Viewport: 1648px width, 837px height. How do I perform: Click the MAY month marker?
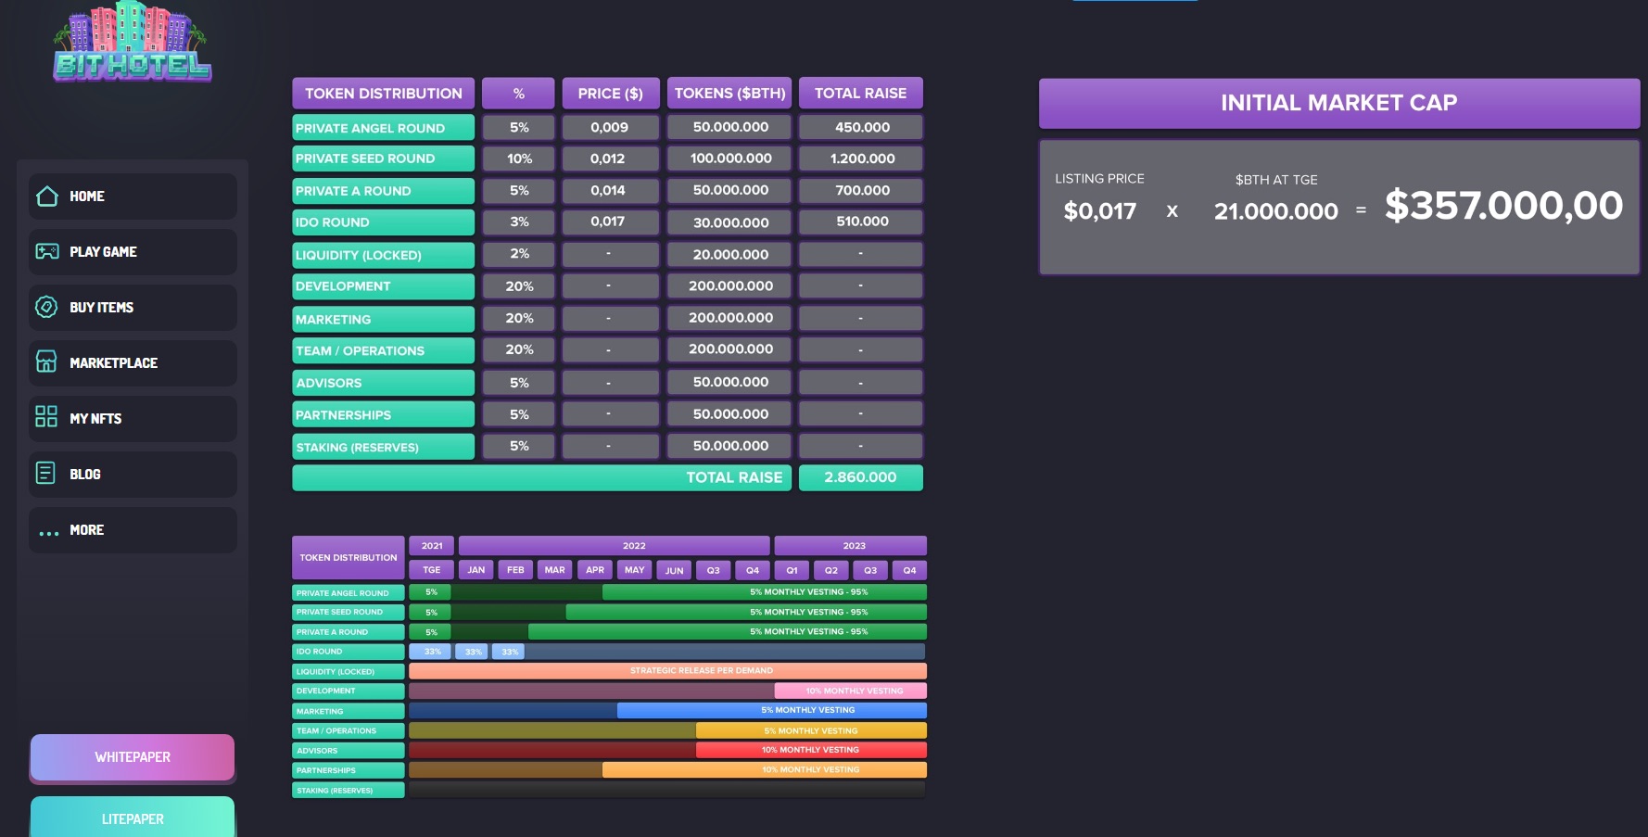coord(635,570)
